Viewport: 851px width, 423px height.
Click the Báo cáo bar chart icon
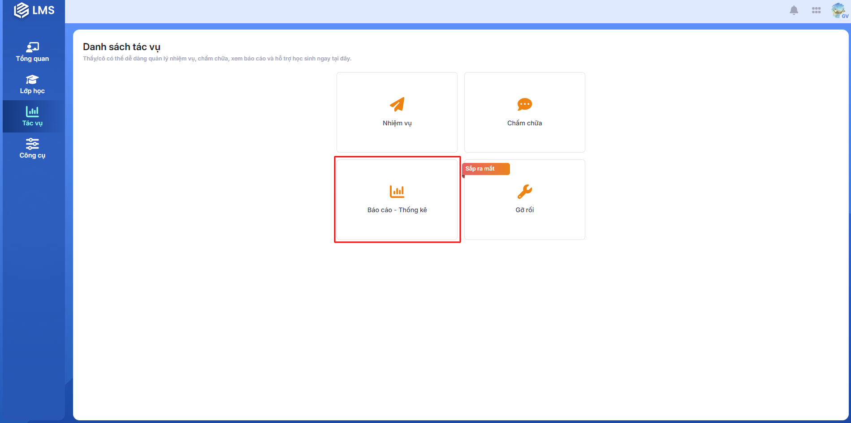pos(397,192)
